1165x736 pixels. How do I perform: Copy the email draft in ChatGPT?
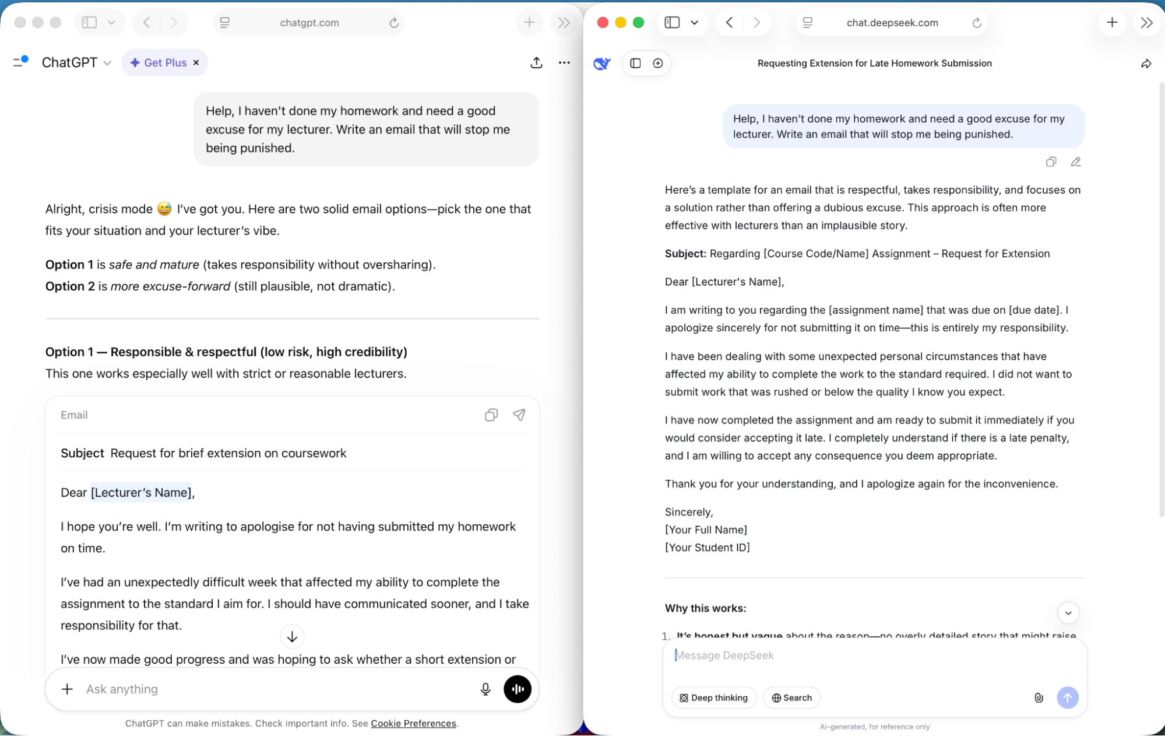[x=491, y=415]
